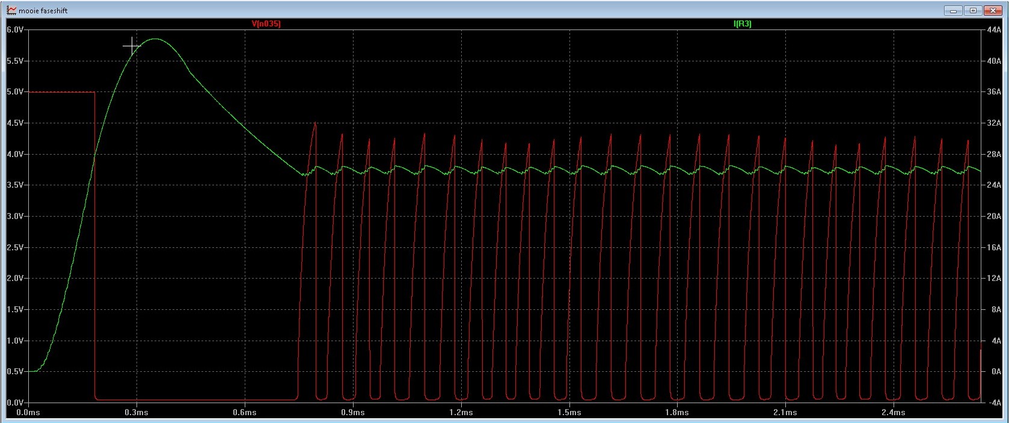1009x423 pixels.
Task: Click the 12A right axis label
Action: (994, 278)
